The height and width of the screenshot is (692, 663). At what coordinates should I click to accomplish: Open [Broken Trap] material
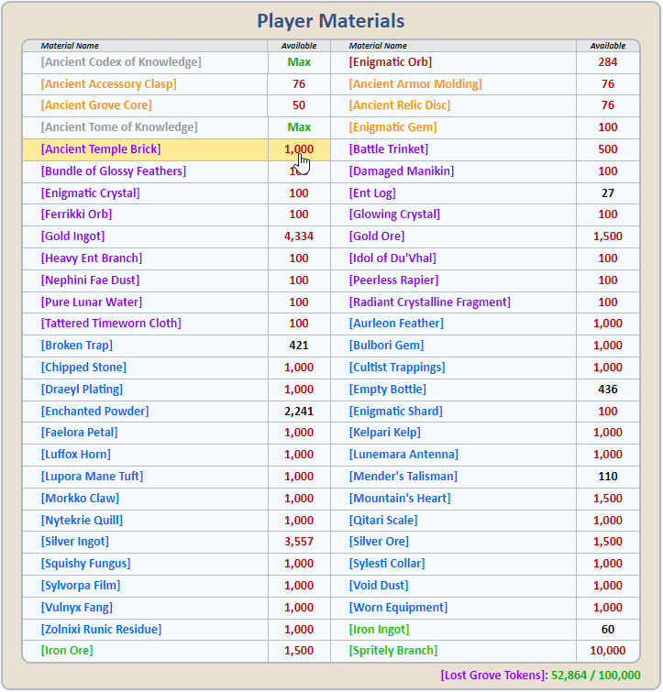point(77,346)
